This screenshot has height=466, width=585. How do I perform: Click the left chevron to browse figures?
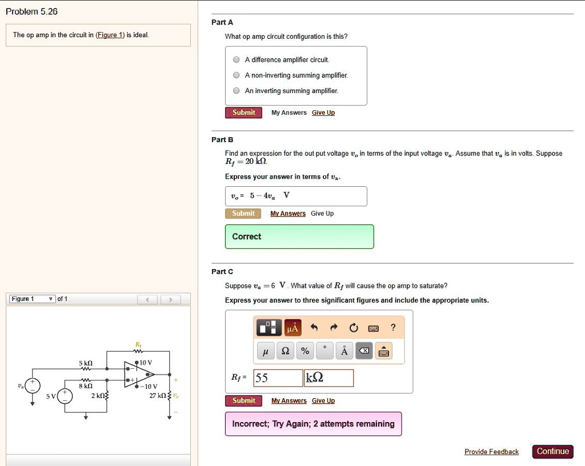(147, 299)
